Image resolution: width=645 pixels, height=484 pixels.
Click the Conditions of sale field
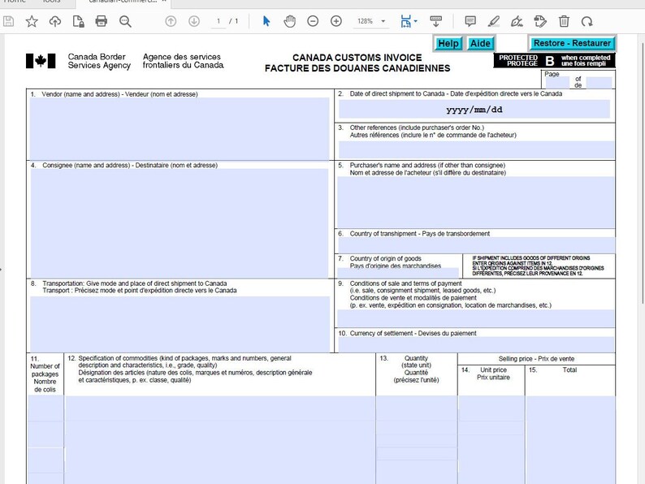click(476, 318)
